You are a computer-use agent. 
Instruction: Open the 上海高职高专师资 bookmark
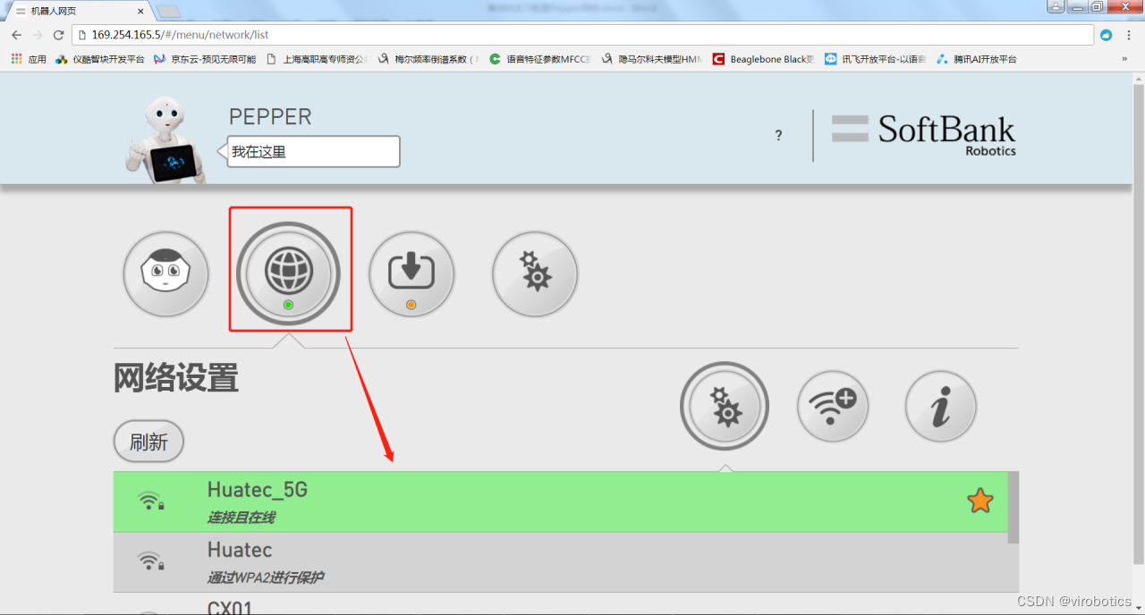pos(317,59)
